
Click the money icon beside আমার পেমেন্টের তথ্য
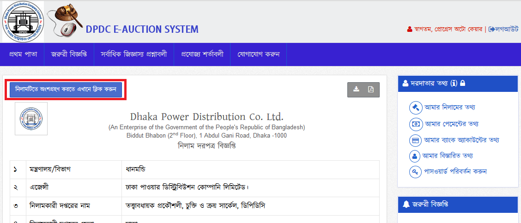(x=415, y=124)
